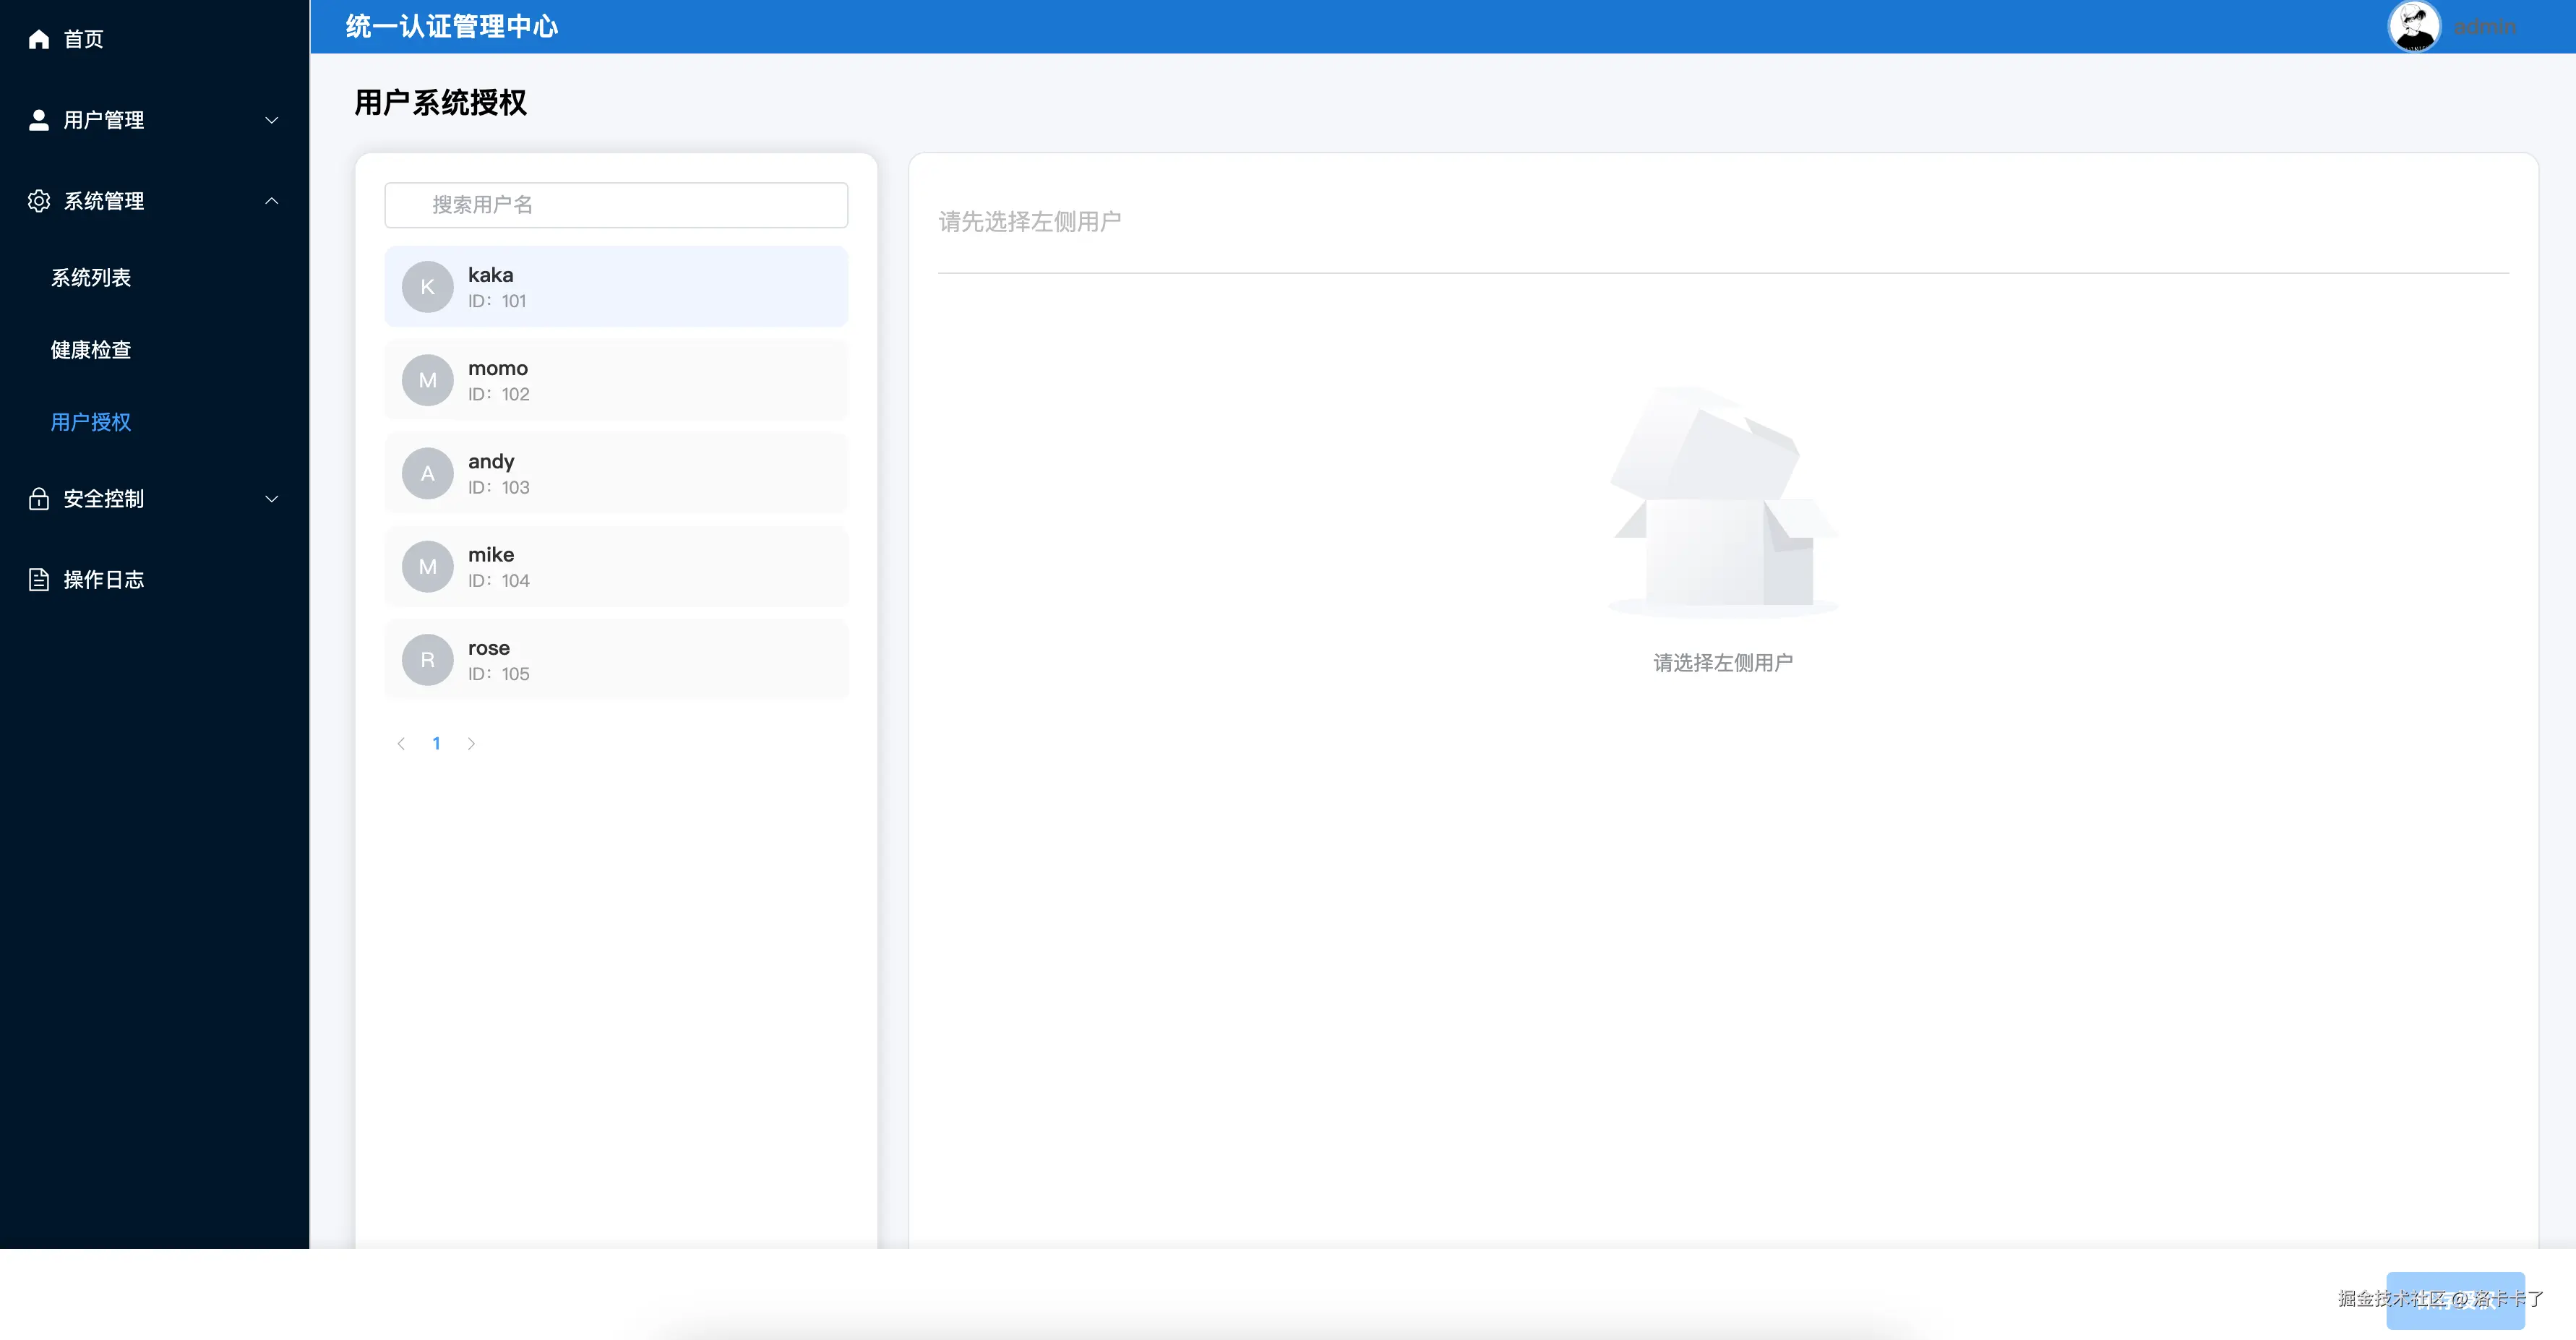The height and width of the screenshot is (1340, 2576).
Task: Click the system management gear icon
Action: [39, 201]
